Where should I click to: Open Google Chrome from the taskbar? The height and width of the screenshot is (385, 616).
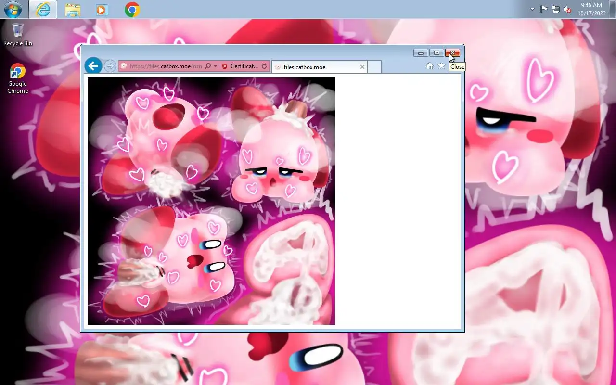[132, 10]
